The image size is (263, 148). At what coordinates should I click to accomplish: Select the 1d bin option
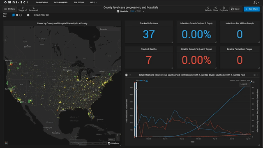146,81
